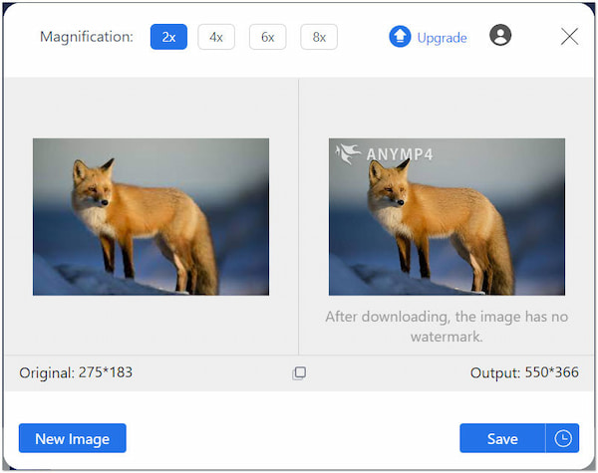Switch magnification to 4x
Viewport: 598px width, 473px height.
(216, 37)
